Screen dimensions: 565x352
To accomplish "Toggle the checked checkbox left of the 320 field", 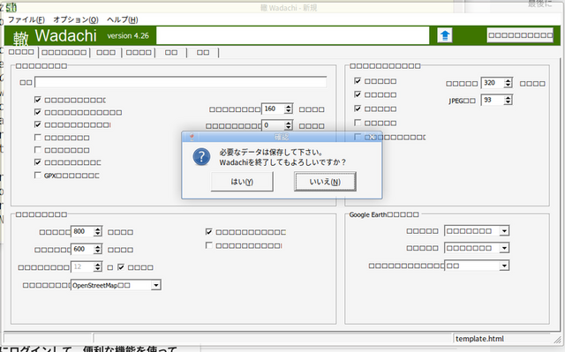I will click(358, 80).
